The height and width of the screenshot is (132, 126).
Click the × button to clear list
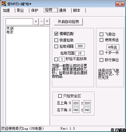(47, 22)
